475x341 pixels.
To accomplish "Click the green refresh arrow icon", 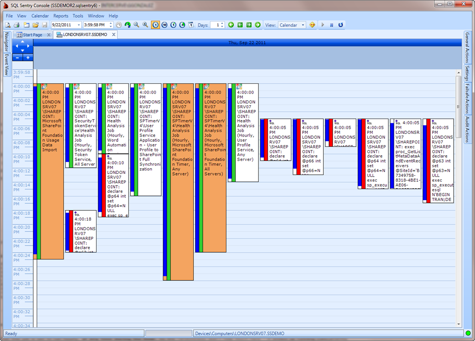I will tap(128, 25).
